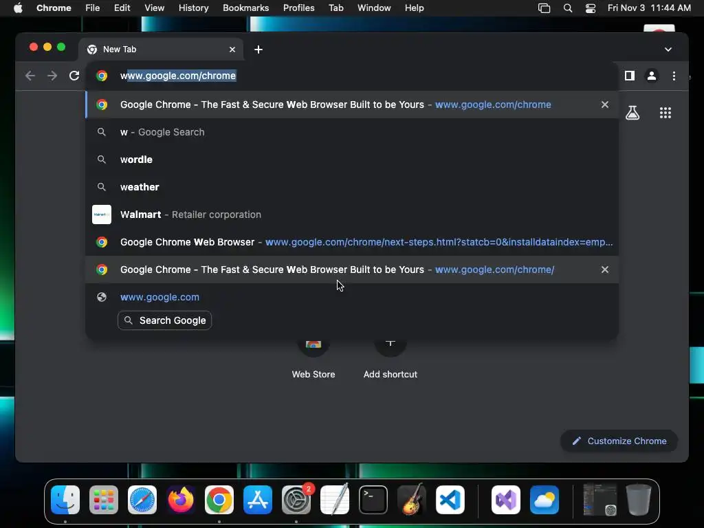Reload the page with the refresh icon
This screenshot has height=528, width=704.
(x=74, y=76)
